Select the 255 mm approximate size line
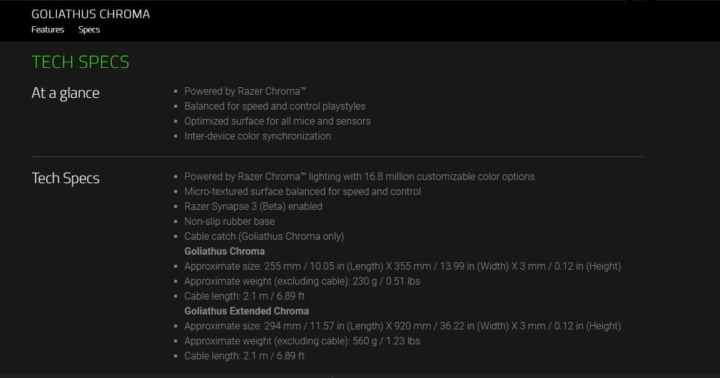 coord(402,266)
